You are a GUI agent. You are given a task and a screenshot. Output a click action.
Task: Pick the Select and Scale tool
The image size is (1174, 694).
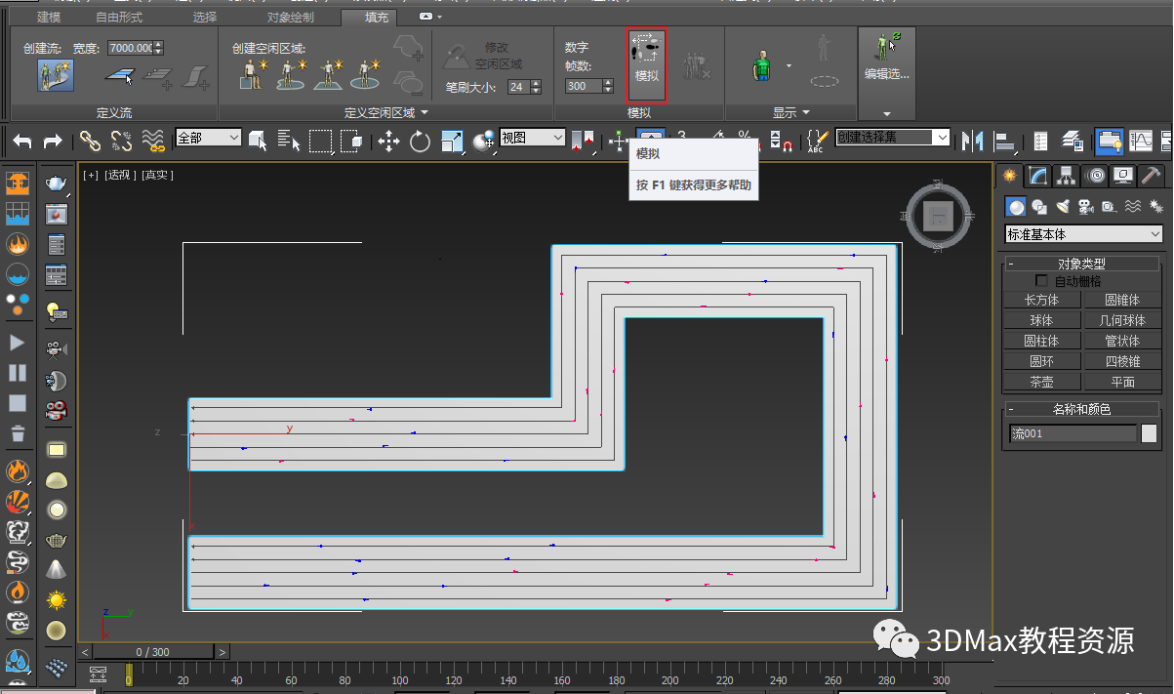click(452, 142)
